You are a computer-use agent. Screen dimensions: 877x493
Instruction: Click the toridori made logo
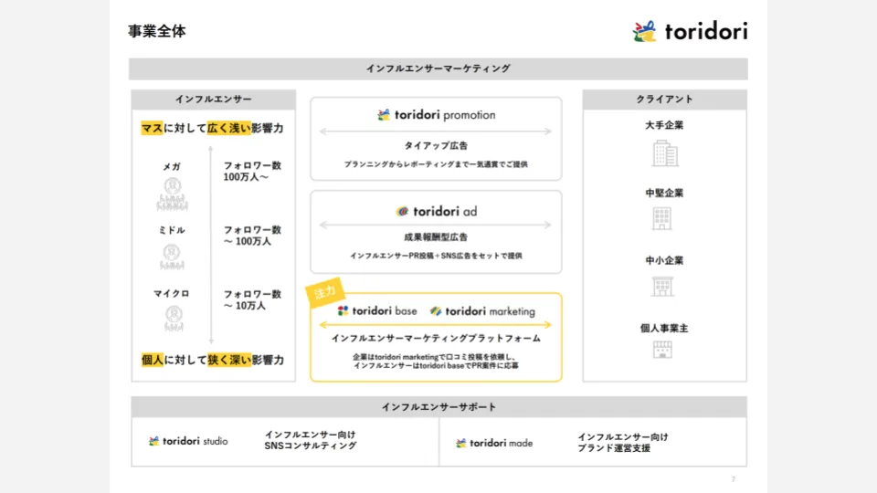pos(494,443)
